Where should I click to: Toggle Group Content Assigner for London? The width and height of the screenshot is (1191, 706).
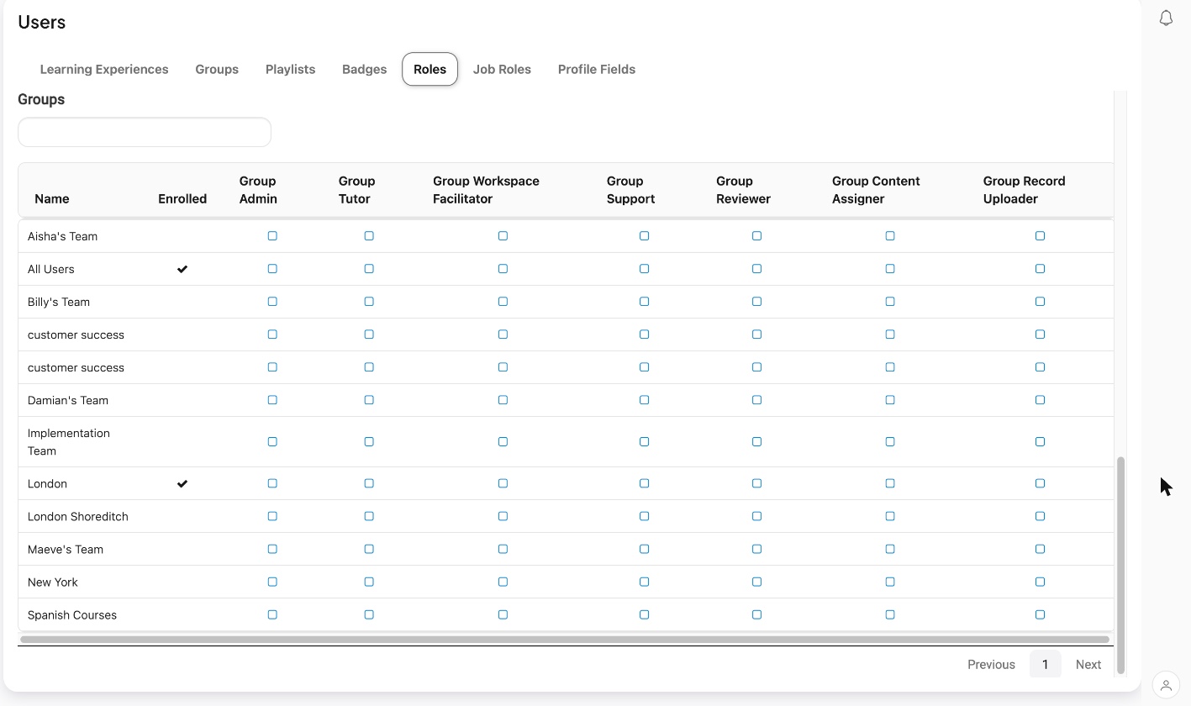tap(890, 483)
